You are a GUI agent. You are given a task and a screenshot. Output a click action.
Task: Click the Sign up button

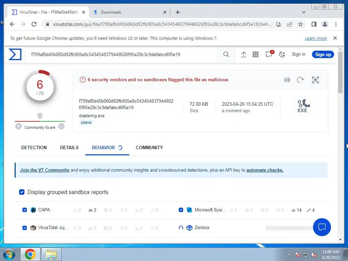[x=323, y=54]
